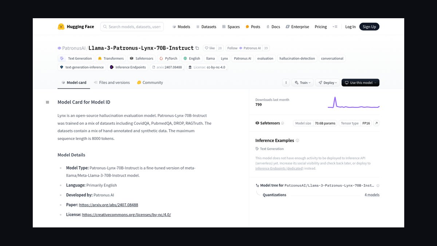Open the creativecommons.org license link
Image resolution: width=437 pixels, height=246 pixels.
[126, 215]
